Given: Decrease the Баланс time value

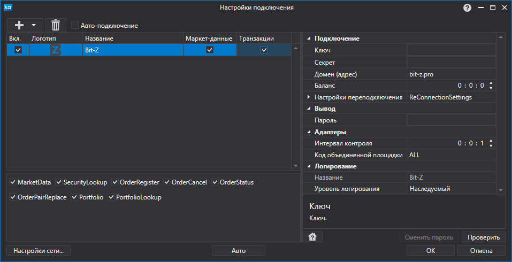Looking at the screenshot, I should point(491,88).
